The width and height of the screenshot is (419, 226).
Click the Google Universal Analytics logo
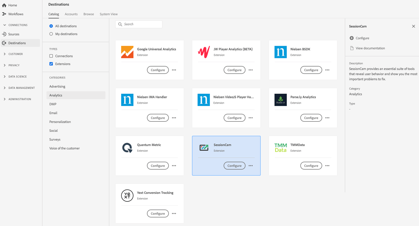pos(127,52)
